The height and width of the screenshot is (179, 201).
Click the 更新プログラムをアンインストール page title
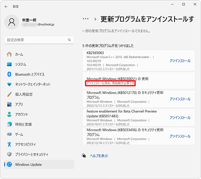click(148, 19)
